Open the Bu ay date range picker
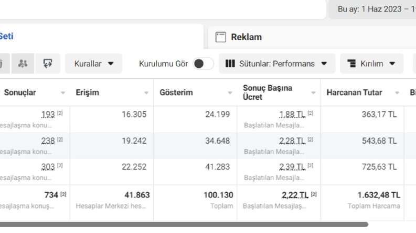The width and height of the screenshot is (416, 233). point(372,9)
